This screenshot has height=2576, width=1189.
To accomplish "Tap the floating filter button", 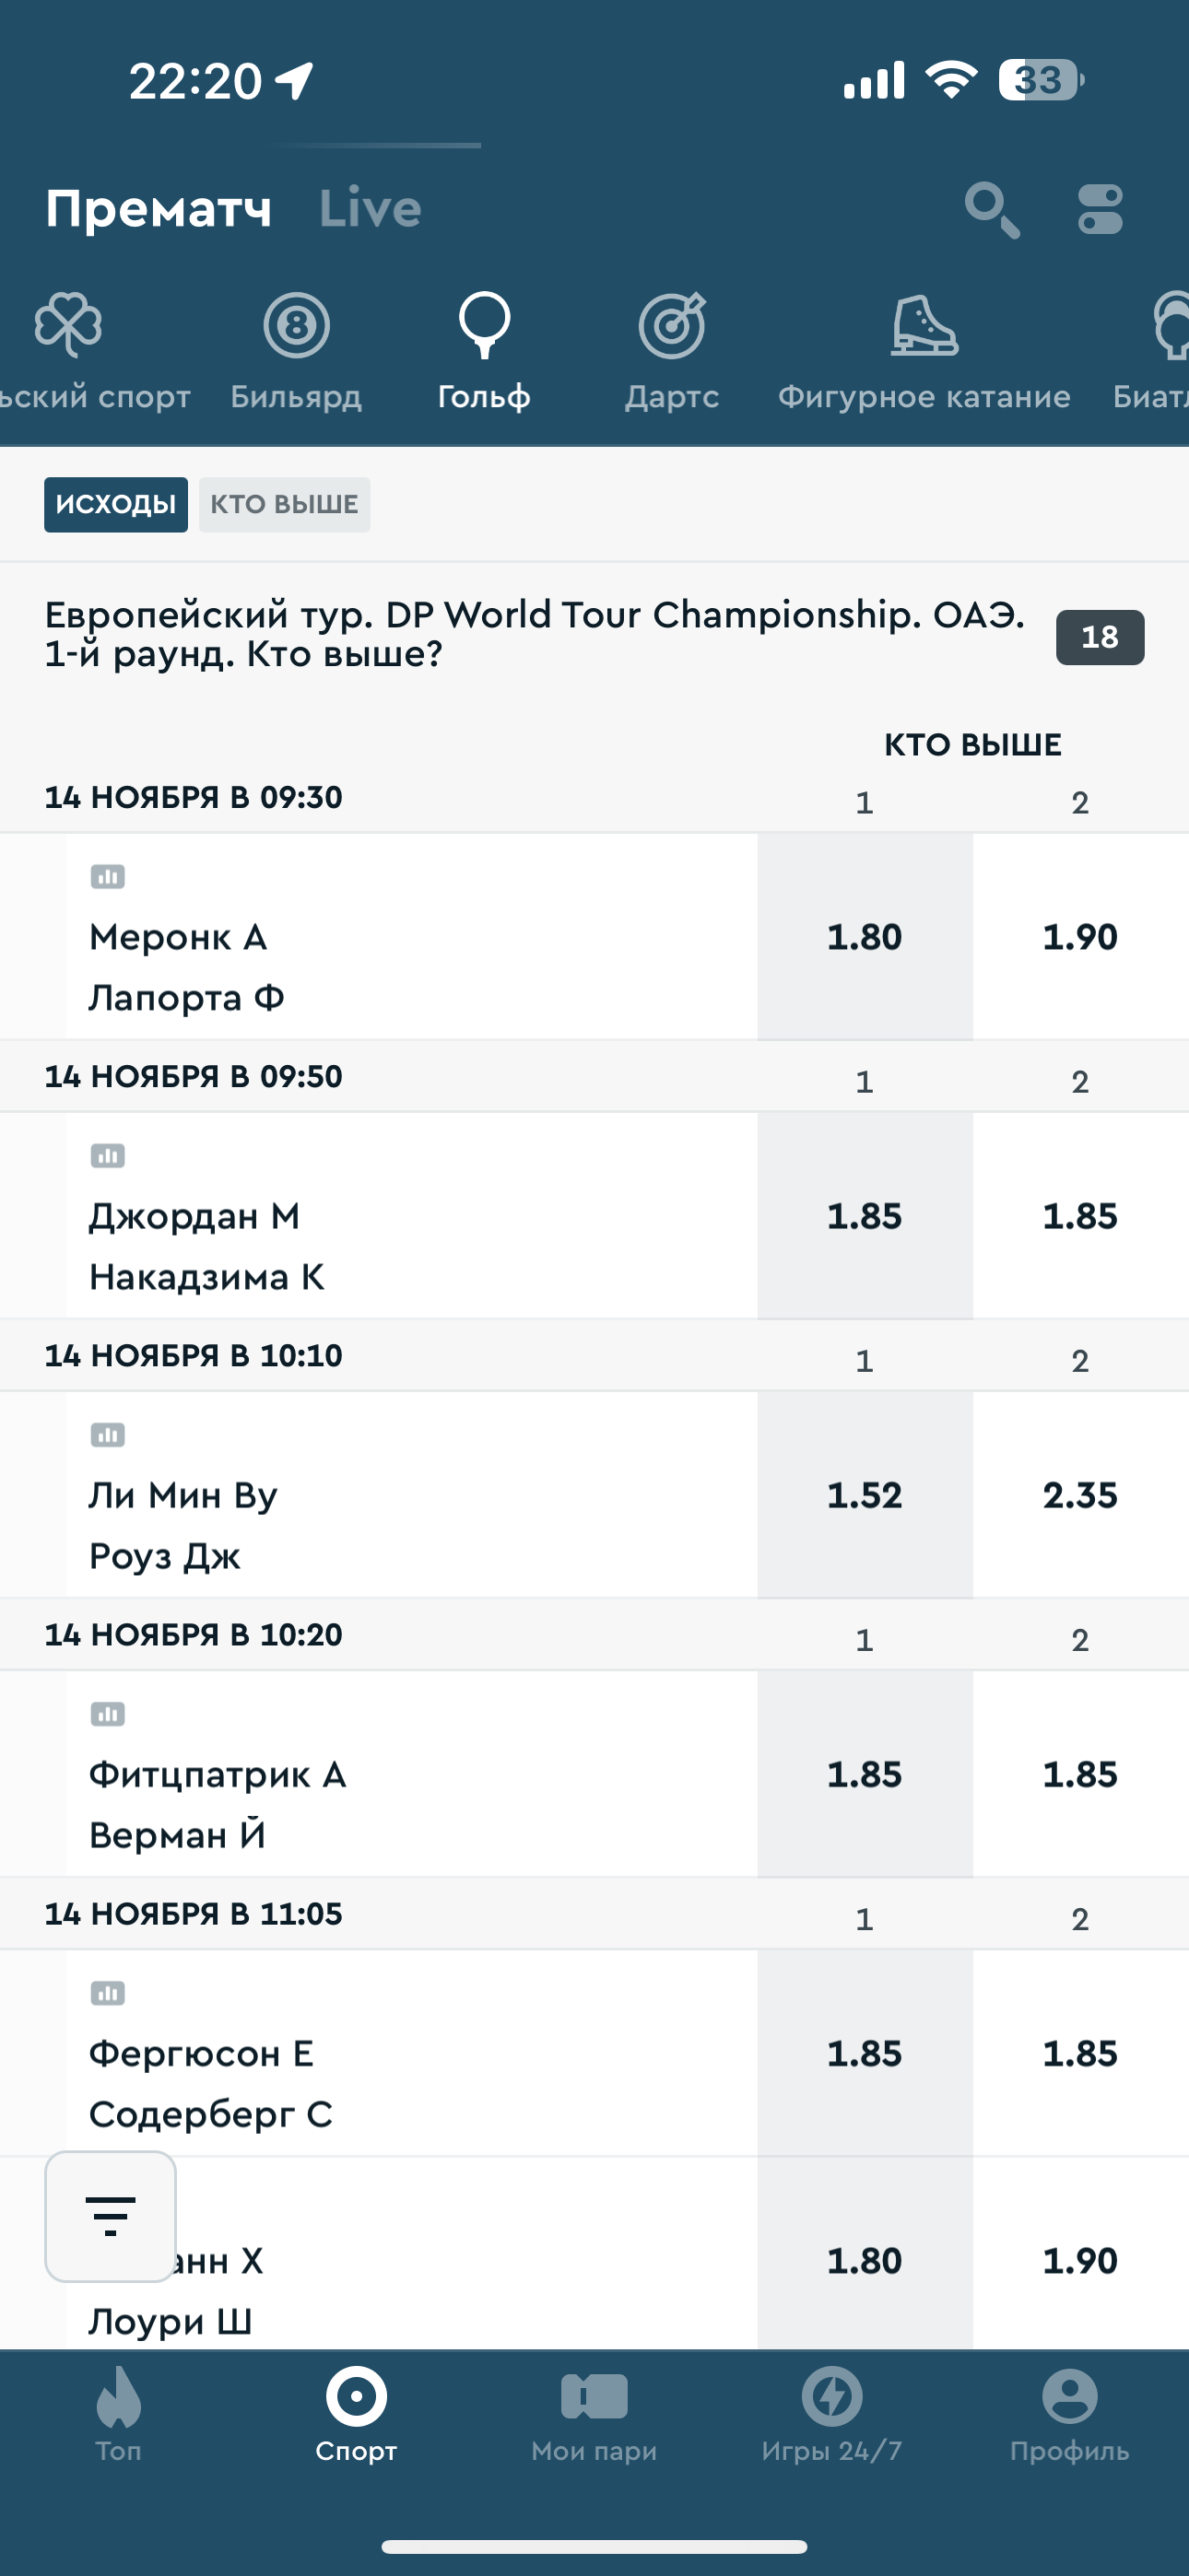I will pos(110,2216).
